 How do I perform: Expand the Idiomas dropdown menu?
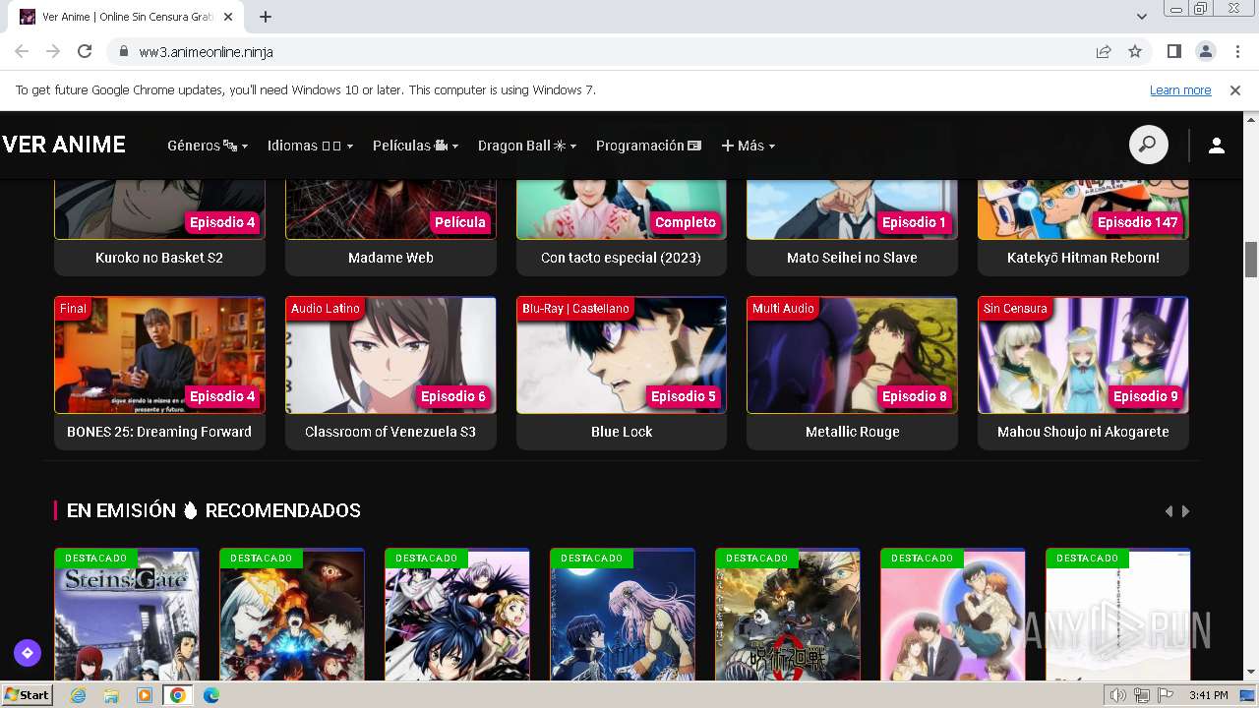310,146
